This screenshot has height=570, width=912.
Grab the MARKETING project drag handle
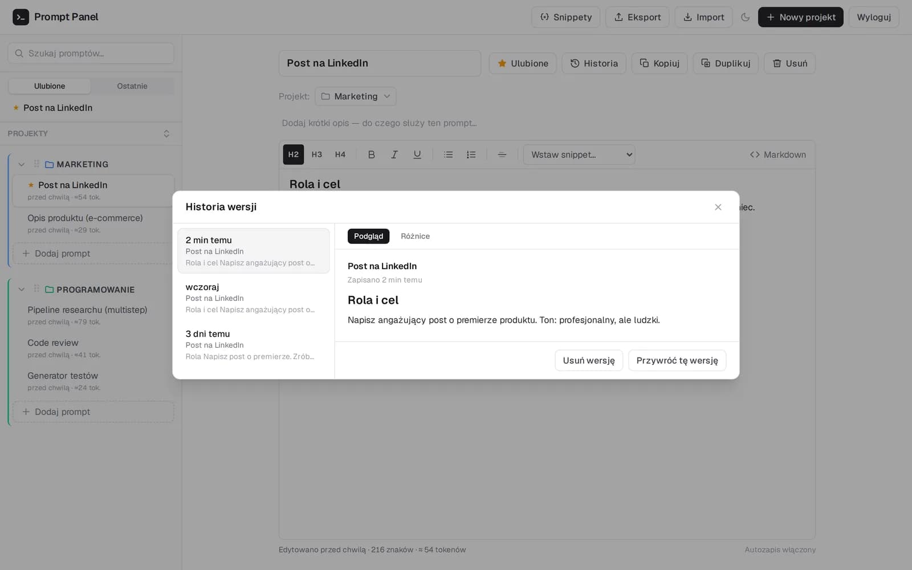point(36,164)
